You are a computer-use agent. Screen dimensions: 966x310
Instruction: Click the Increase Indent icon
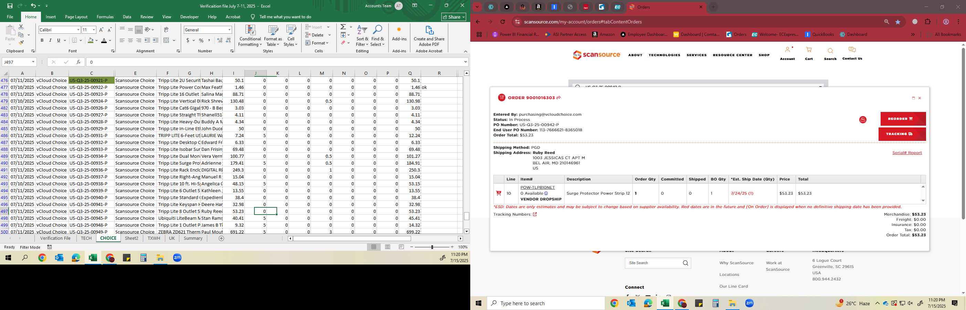click(156, 40)
